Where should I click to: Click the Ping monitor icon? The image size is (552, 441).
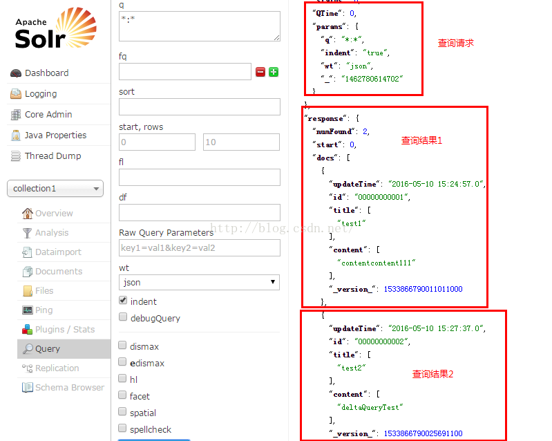[x=27, y=310]
